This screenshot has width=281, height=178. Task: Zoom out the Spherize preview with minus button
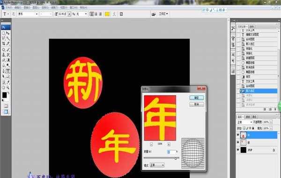coord(151,144)
